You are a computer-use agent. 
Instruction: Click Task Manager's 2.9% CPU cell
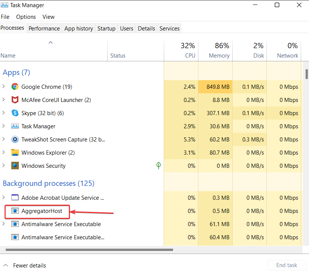tap(181, 126)
